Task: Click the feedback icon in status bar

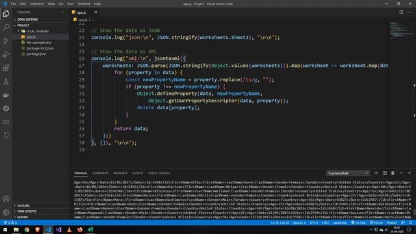Action: [403, 222]
